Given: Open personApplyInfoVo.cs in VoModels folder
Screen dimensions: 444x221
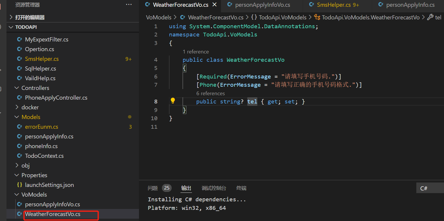Looking at the screenshot, I should point(52,204).
